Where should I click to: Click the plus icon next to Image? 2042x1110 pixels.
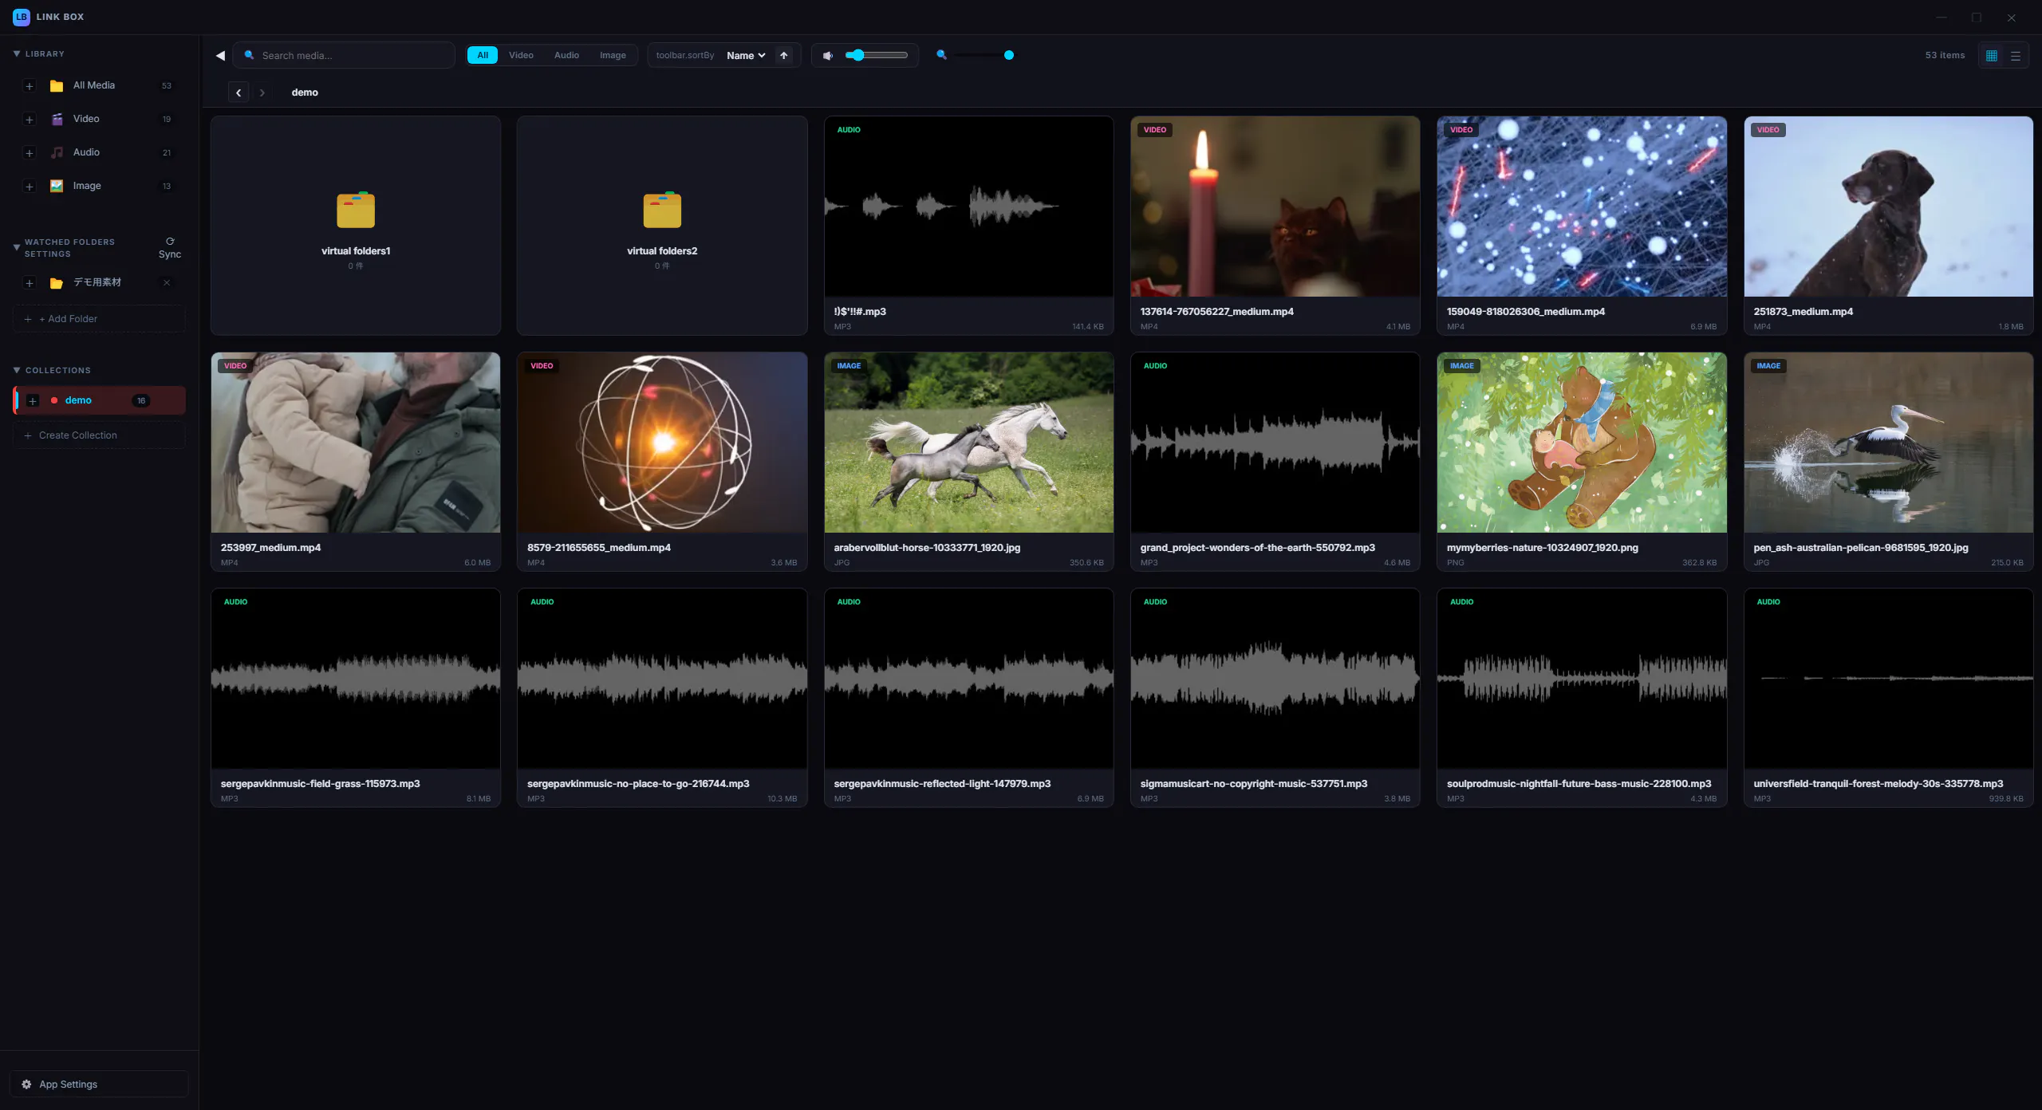[x=30, y=187]
